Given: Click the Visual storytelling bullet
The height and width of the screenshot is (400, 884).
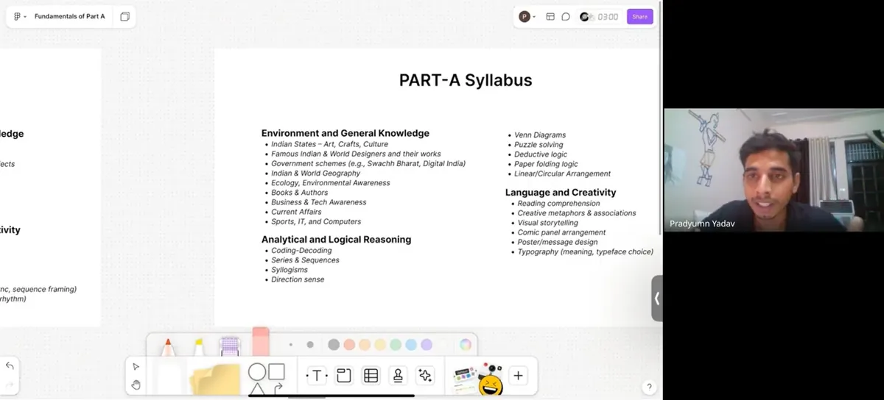Looking at the screenshot, I should pos(548,223).
